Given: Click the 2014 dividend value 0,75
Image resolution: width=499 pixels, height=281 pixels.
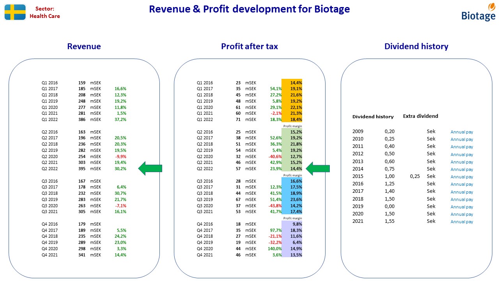Looking at the screenshot, I should 389,169.
